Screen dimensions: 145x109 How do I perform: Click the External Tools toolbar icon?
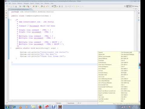click(x=28, y=6)
